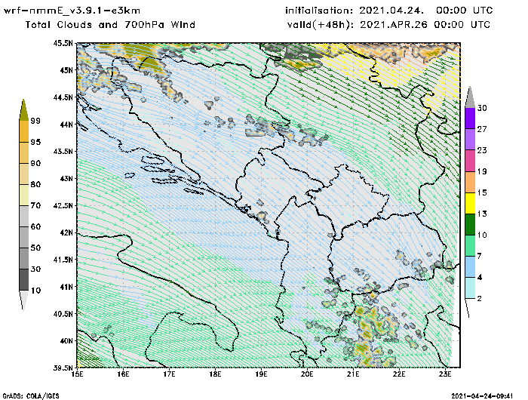Click the 21E longitude axis label
Screen dimensions: 528x400
coord(353,374)
